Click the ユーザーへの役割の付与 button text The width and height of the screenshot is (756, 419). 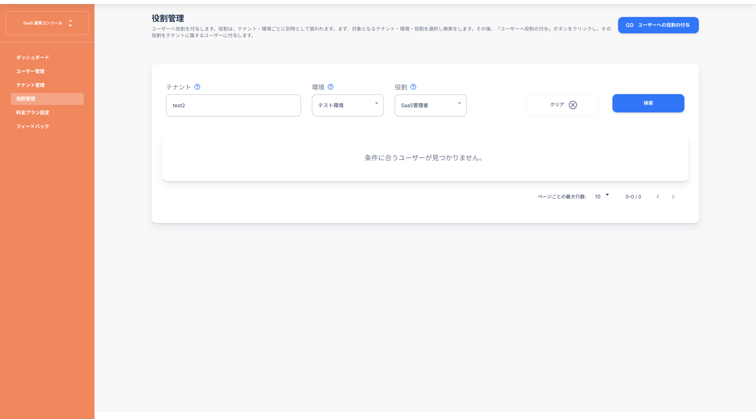[x=664, y=25]
